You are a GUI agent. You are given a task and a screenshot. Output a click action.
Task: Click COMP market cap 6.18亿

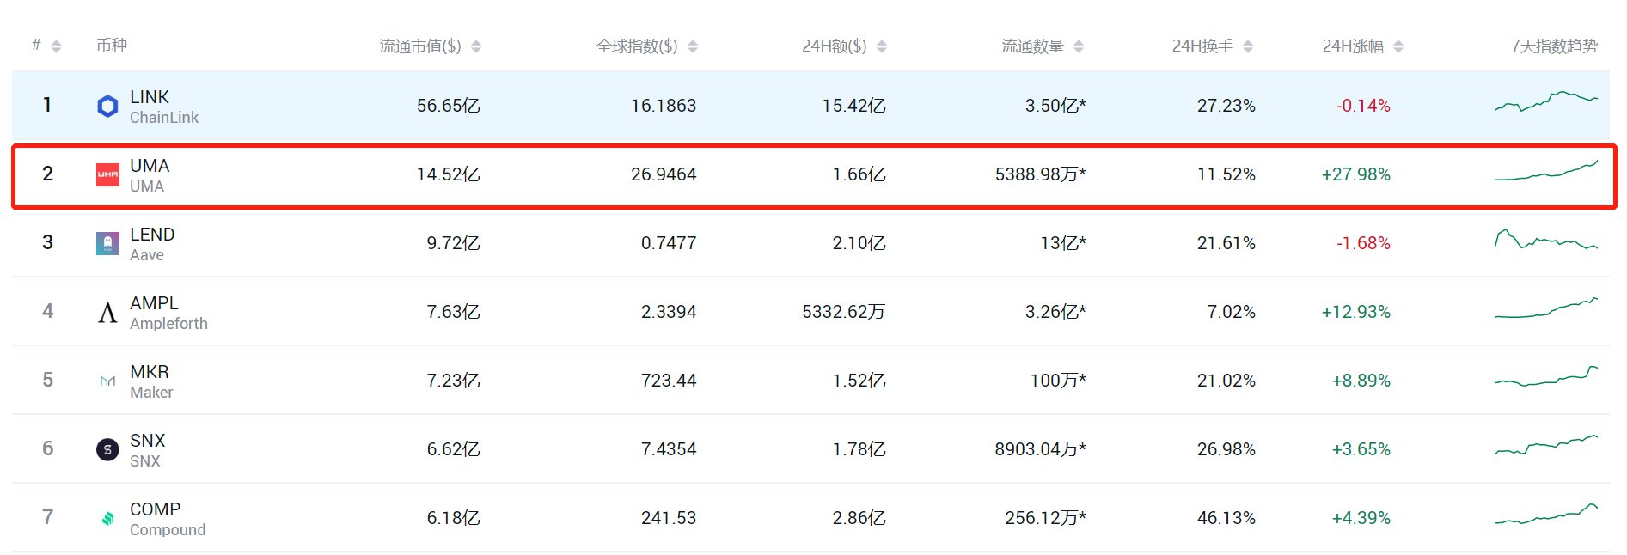454,518
